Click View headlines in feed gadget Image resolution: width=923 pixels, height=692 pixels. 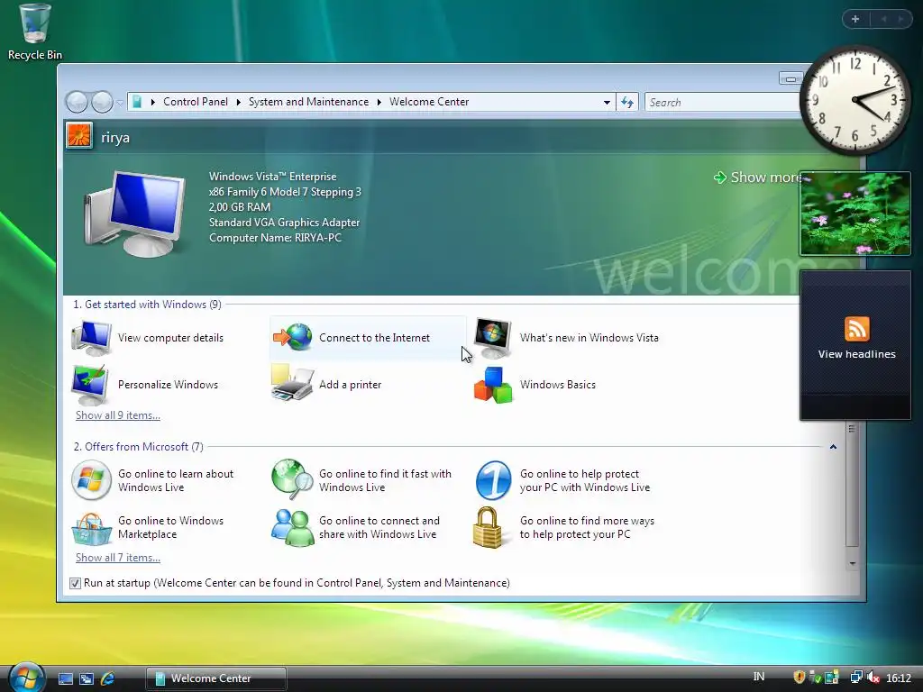tap(856, 353)
